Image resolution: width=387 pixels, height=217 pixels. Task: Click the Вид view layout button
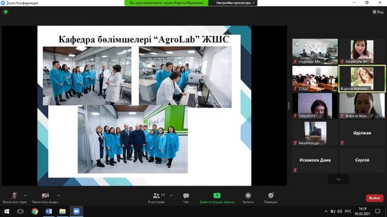[x=377, y=12]
